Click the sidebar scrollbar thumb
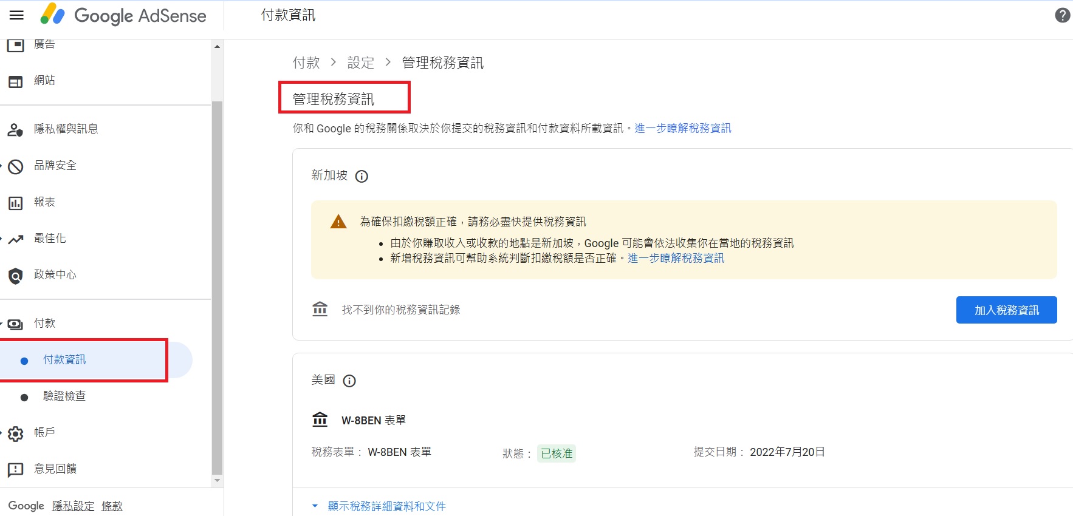Image resolution: width=1073 pixels, height=516 pixels. point(217,288)
